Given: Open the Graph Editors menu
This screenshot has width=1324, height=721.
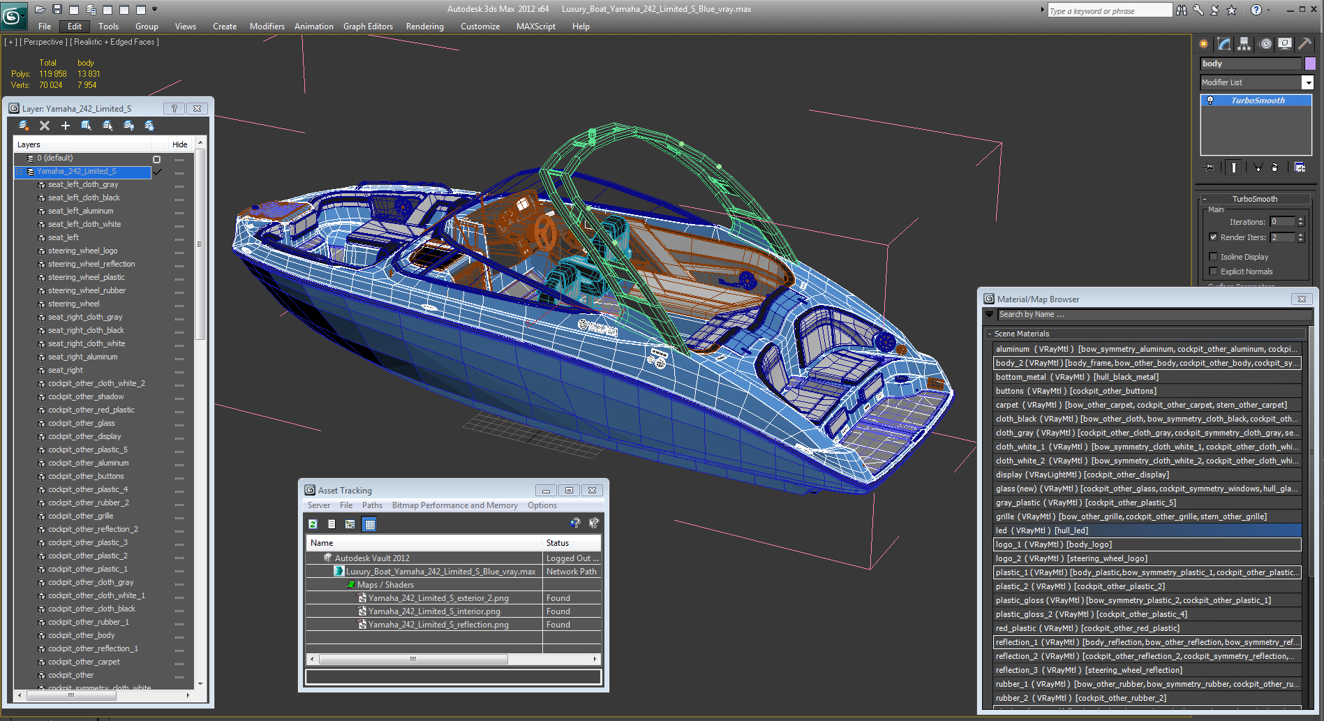Looking at the screenshot, I should click(x=368, y=27).
